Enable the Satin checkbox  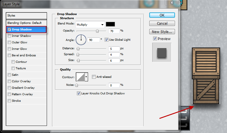tap(9, 75)
